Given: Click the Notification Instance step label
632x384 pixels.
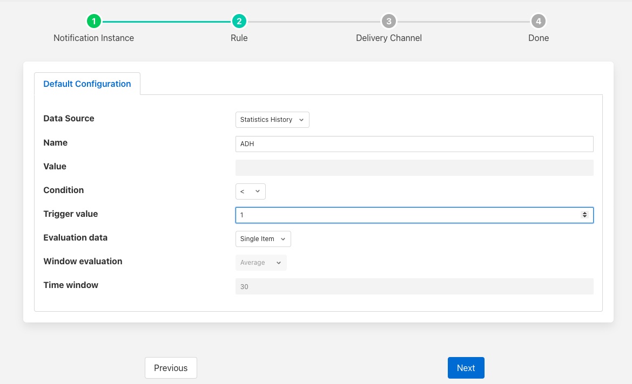Looking at the screenshot, I should coord(94,38).
